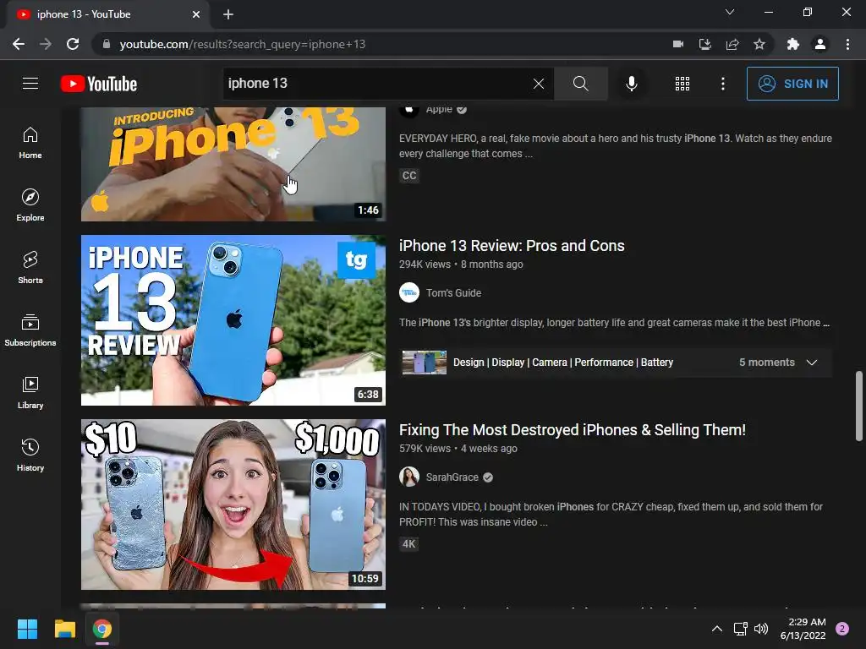866x649 pixels.
Task: Play the Introducing iPhone 13 thumbnail
Action: (x=233, y=164)
